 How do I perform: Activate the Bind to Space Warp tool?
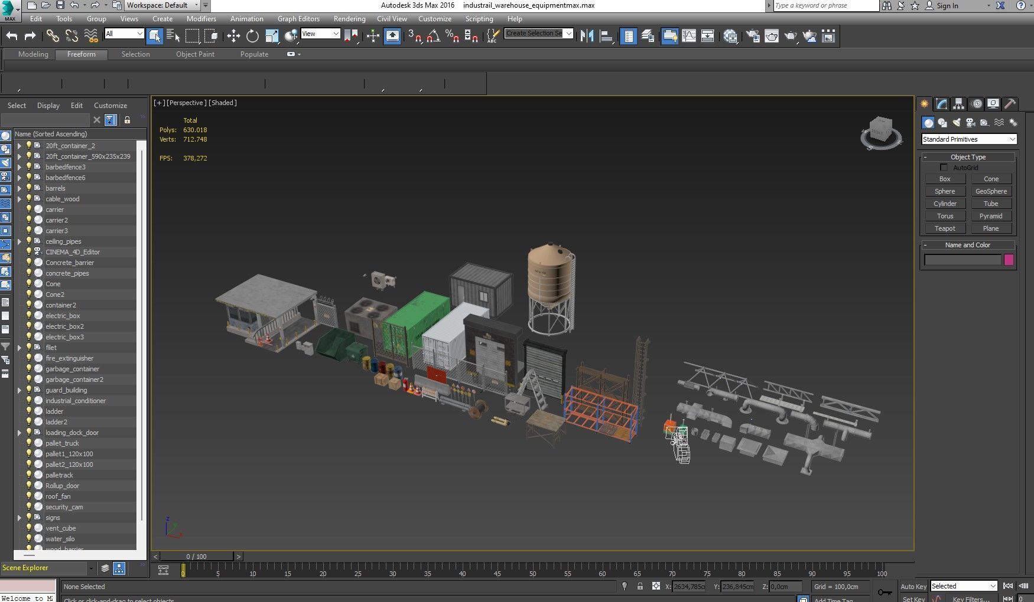[91, 36]
